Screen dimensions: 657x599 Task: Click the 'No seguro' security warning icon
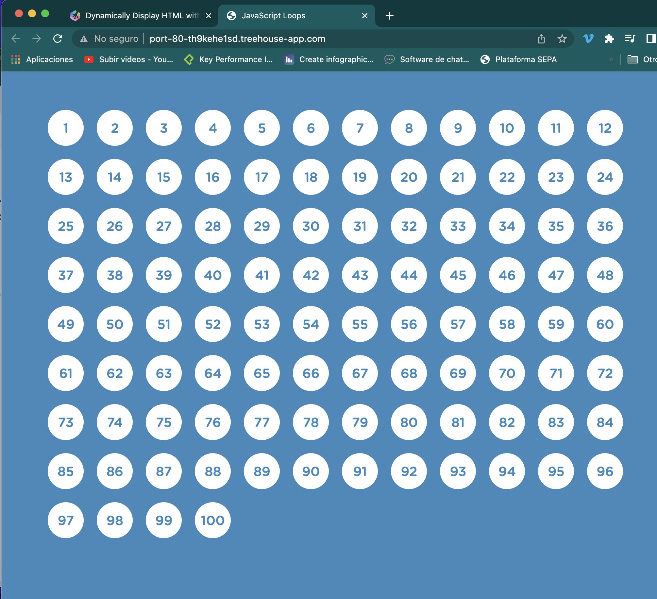tap(84, 39)
